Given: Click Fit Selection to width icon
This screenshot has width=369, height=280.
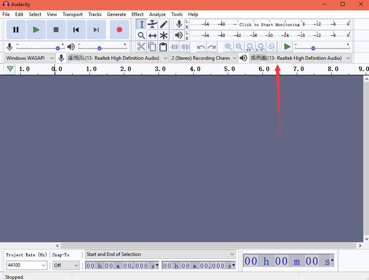Looking at the screenshot, I should point(250,47).
